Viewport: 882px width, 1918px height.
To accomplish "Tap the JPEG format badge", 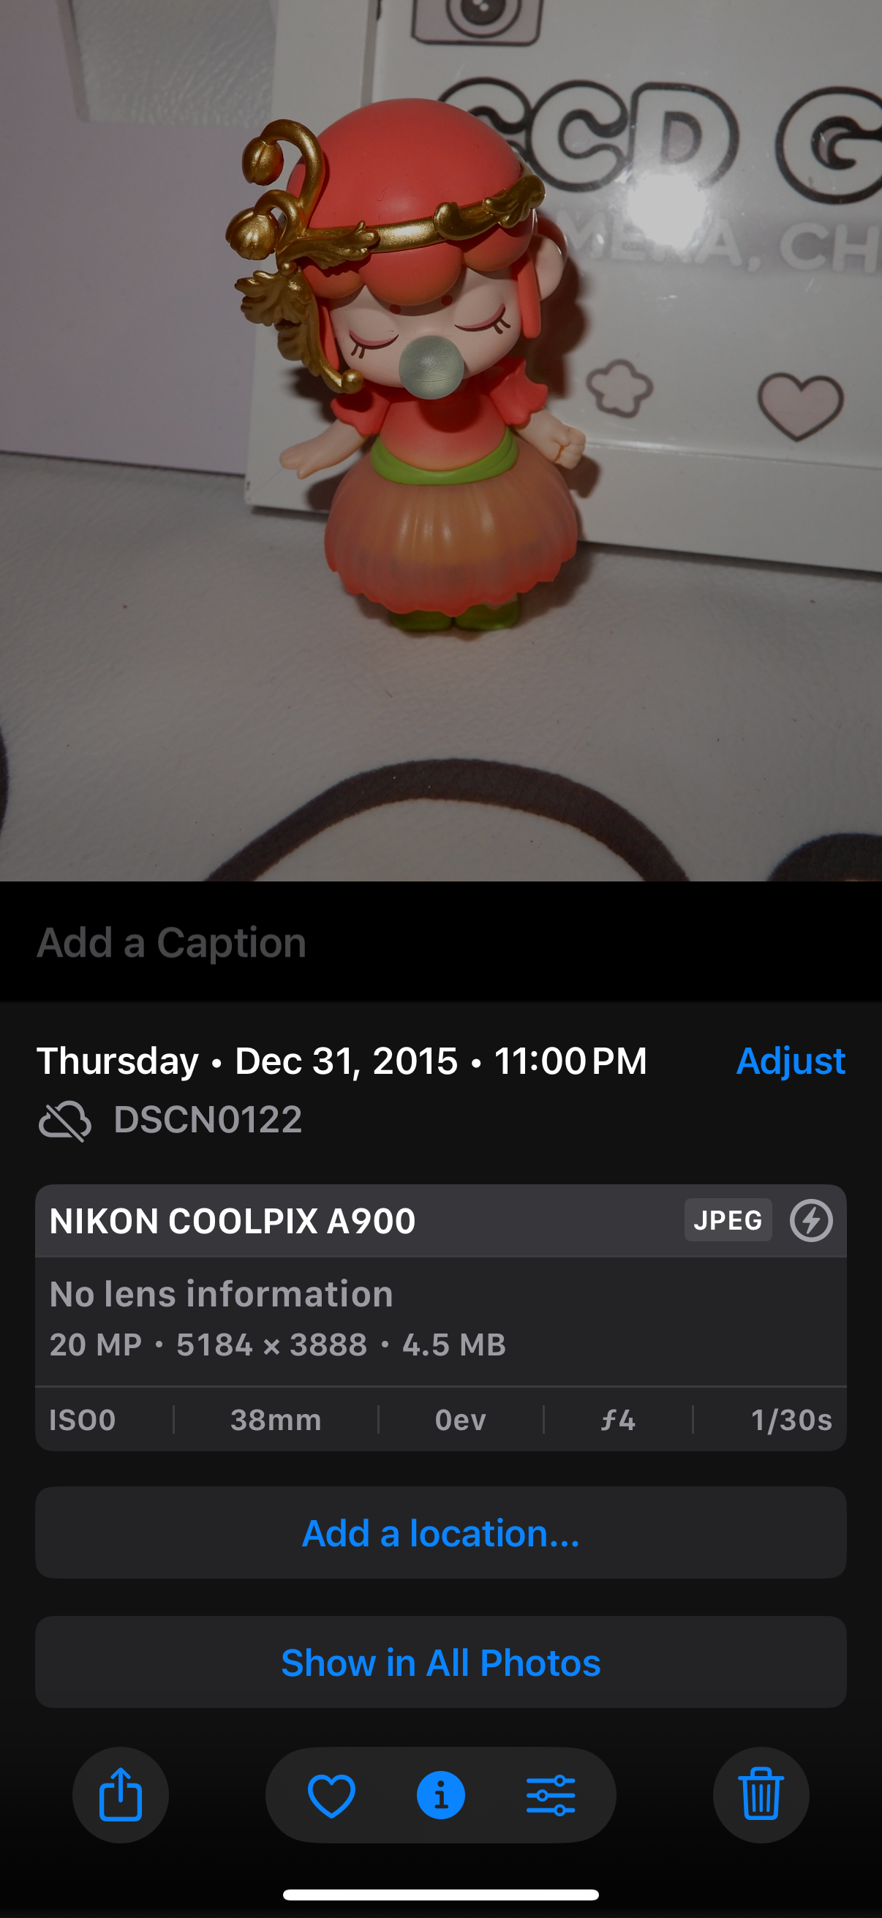I will pyautogui.click(x=727, y=1220).
